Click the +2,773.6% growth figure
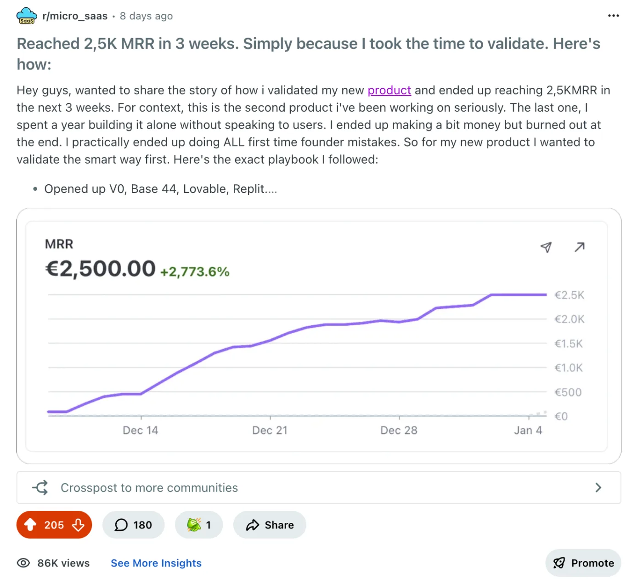 point(195,272)
